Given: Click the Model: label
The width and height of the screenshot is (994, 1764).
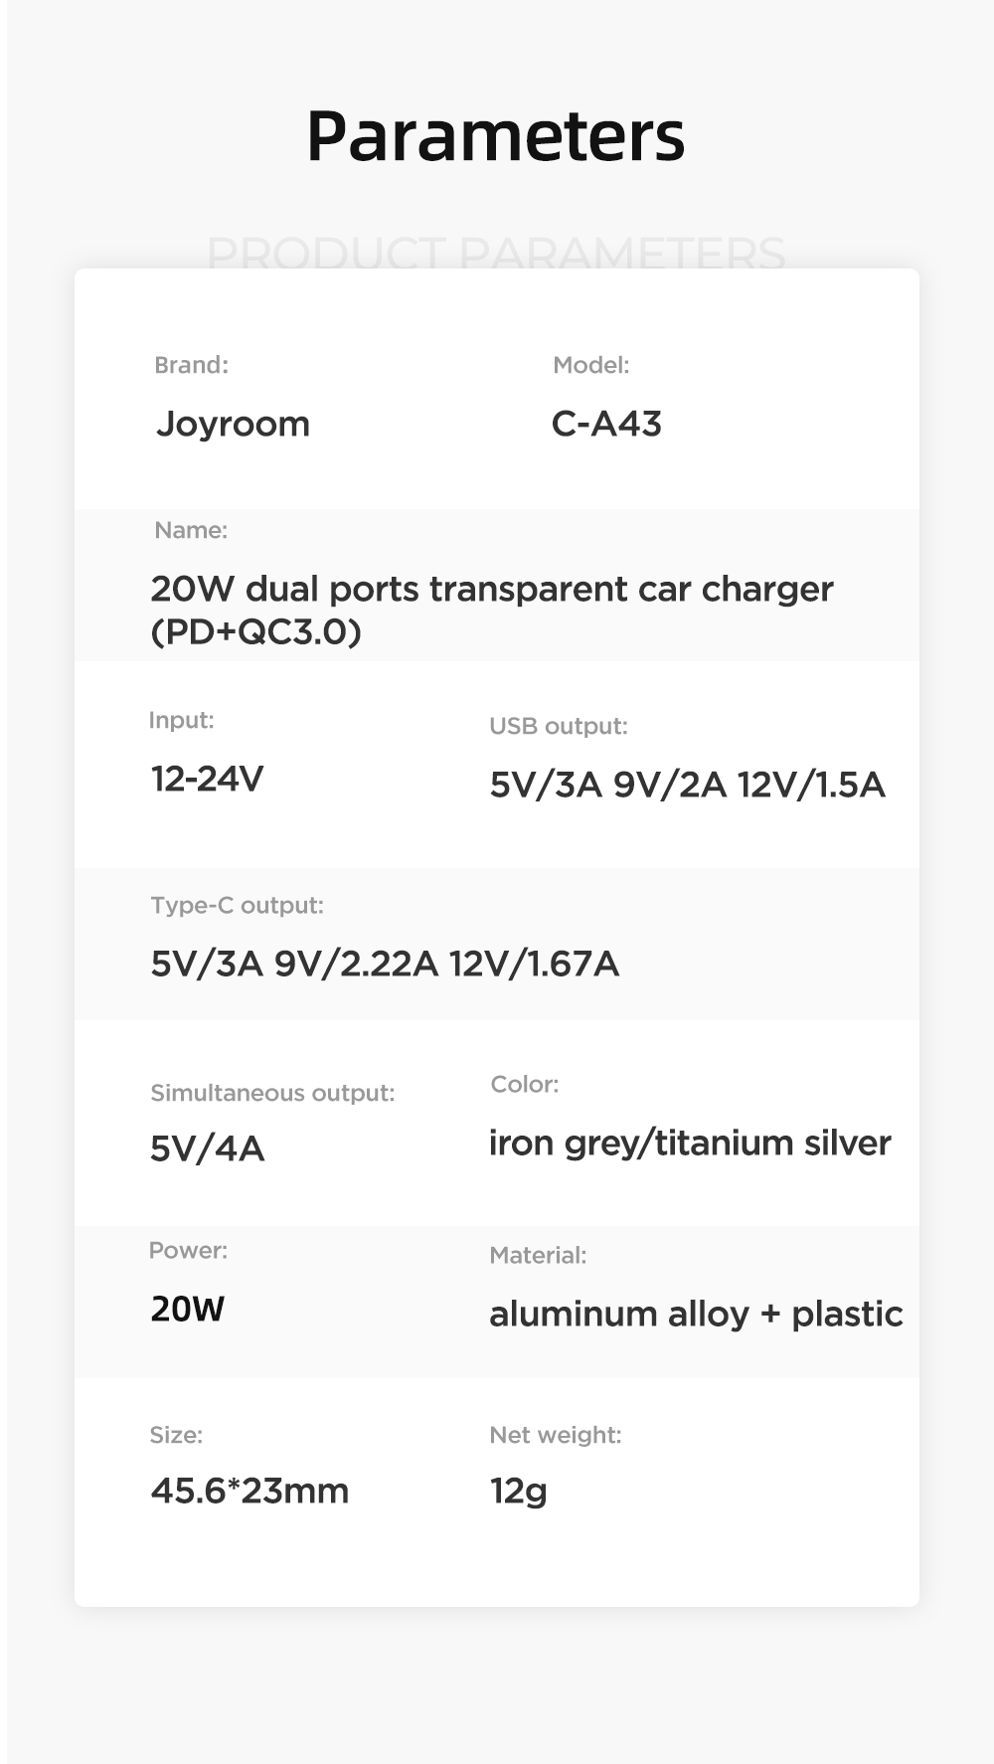Looking at the screenshot, I should coord(590,365).
